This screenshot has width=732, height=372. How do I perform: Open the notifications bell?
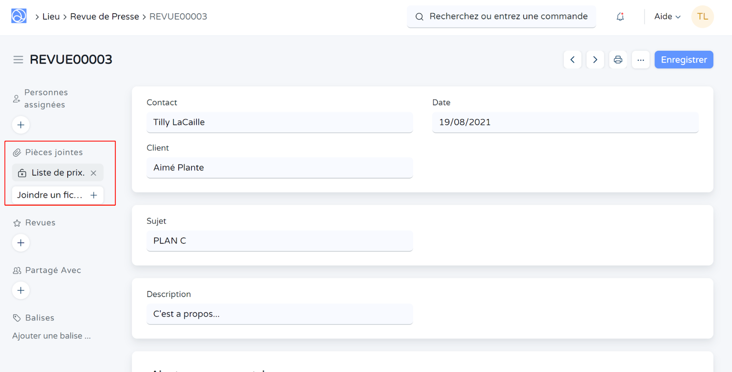[620, 17]
